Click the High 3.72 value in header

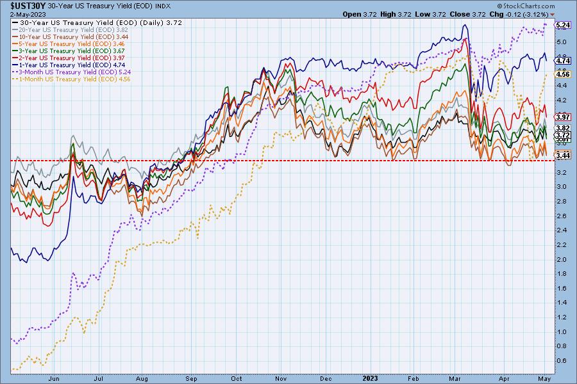click(396, 14)
